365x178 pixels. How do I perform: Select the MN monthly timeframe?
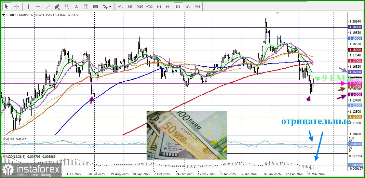tap(197, 6)
